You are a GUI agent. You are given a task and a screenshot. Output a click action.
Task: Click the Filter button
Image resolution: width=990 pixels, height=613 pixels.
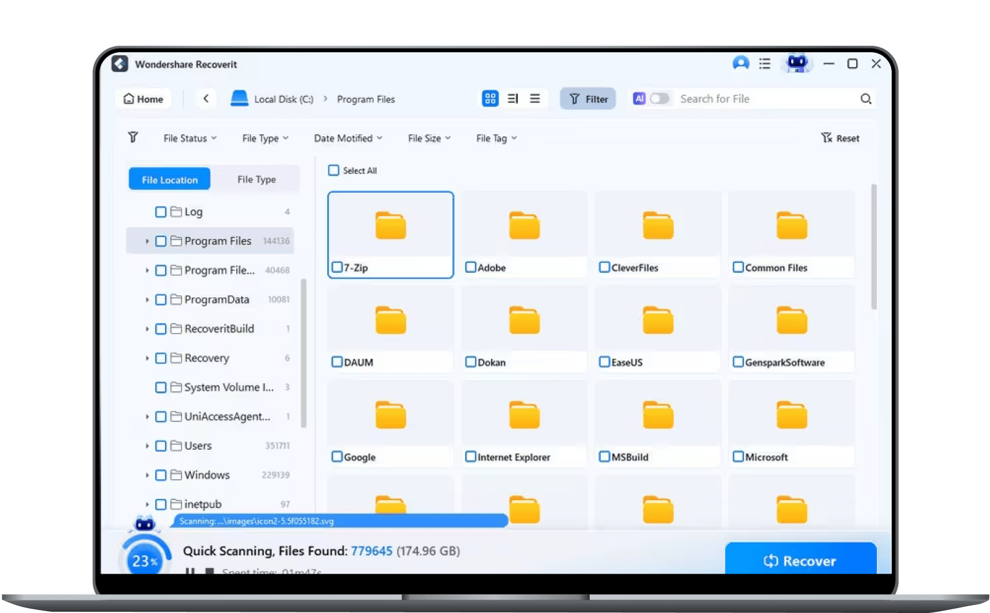pyautogui.click(x=588, y=98)
